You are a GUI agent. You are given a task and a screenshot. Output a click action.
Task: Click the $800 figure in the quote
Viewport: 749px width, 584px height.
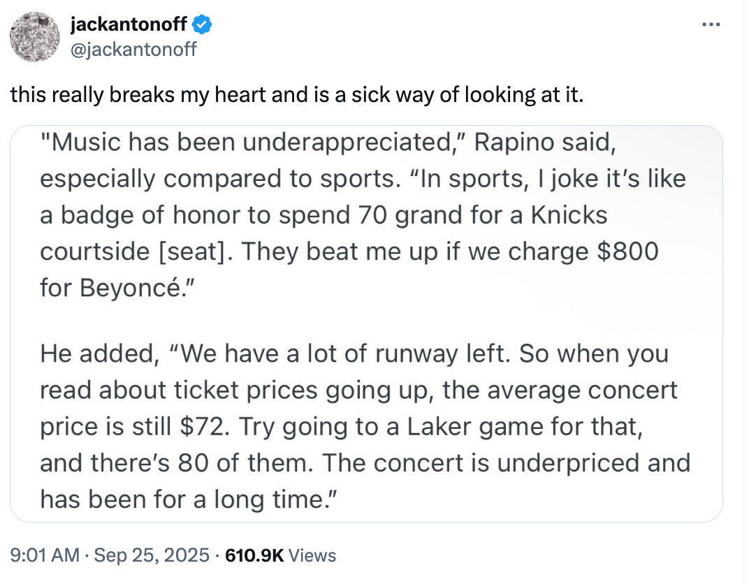pyautogui.click(x=628, y=251)
